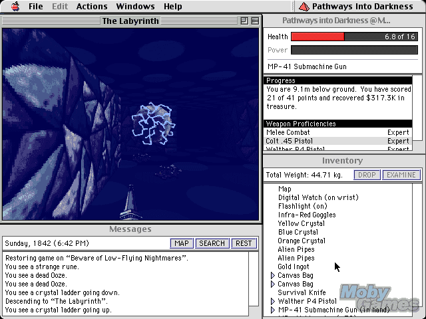Open the Apple menu
The width and height of the screenshot is (426, 319).
pos(15,6)
